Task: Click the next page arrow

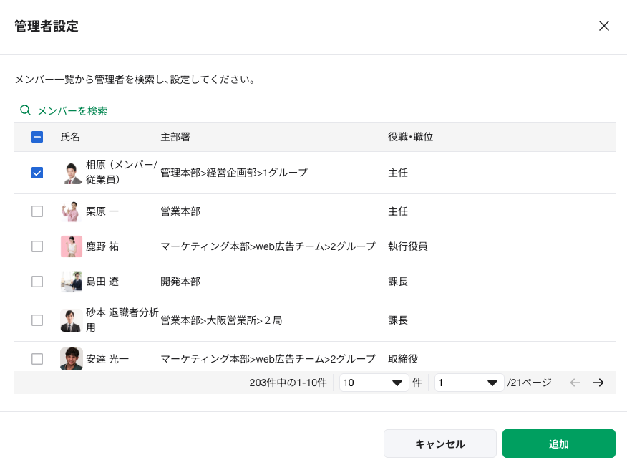Action: tap(598, 383)
